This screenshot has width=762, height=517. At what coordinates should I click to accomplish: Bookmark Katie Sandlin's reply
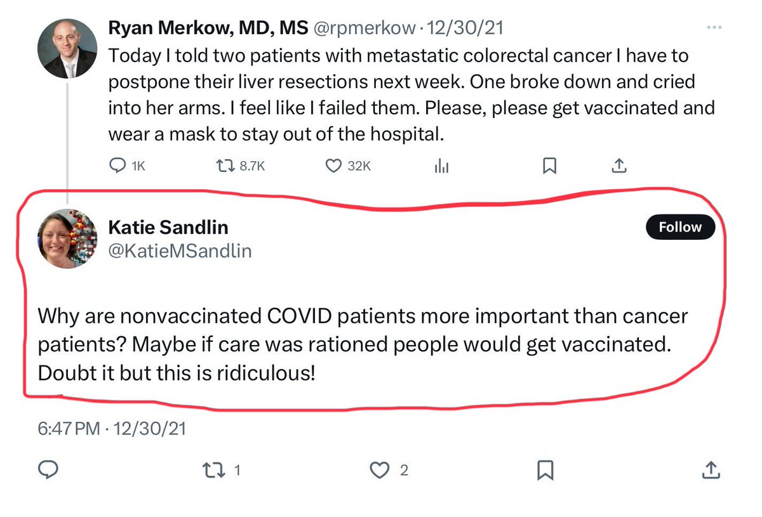[x=545, y=470]
